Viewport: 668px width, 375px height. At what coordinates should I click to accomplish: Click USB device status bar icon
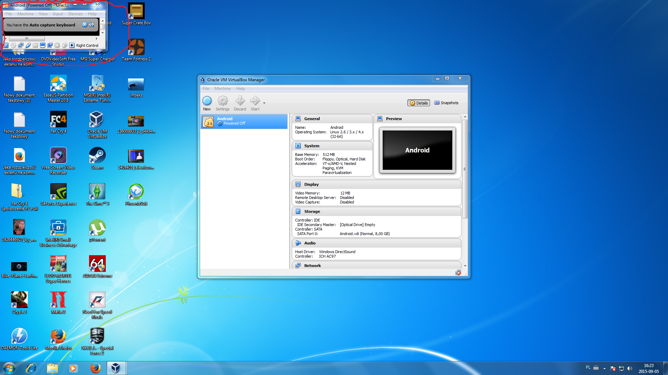pyautogui.click(x=28, y=45)
